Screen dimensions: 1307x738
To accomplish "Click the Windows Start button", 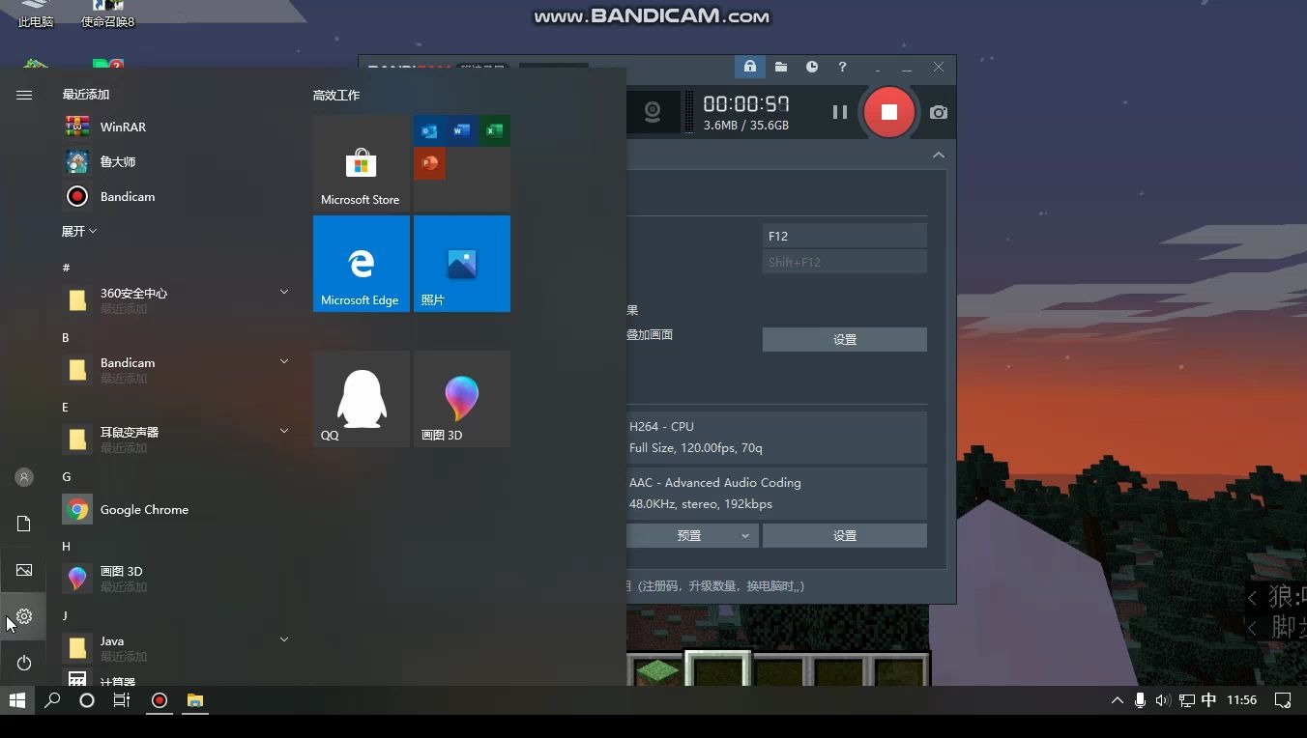I will click(x=17, y=700).
